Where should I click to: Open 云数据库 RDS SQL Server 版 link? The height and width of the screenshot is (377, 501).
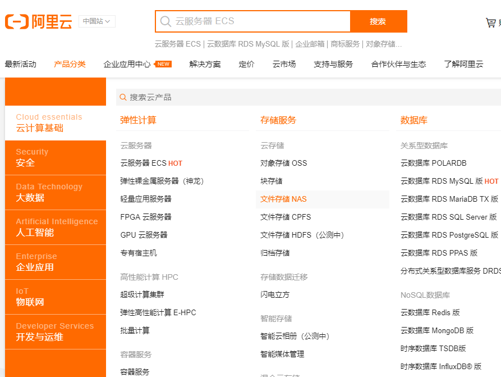(449, 217)
